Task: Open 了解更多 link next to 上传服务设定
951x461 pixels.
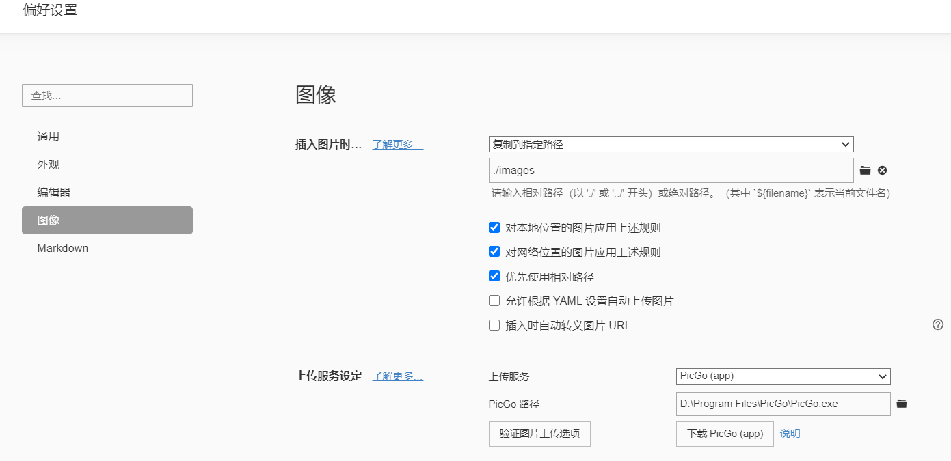Action: coord(397,376)
